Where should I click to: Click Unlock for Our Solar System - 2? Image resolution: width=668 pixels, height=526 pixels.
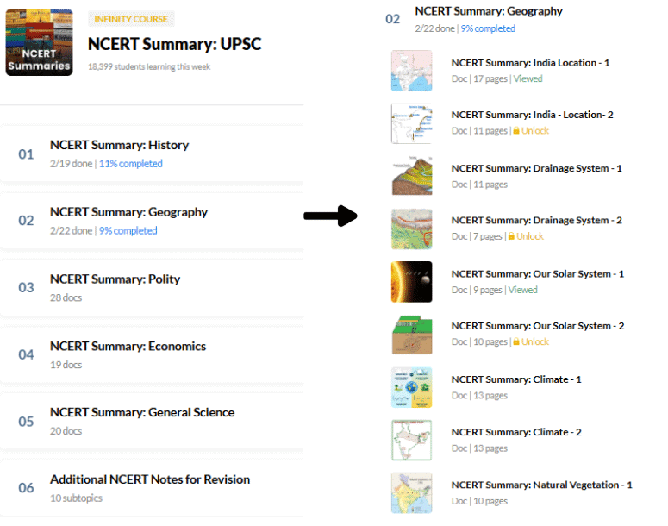coord(535,341)
